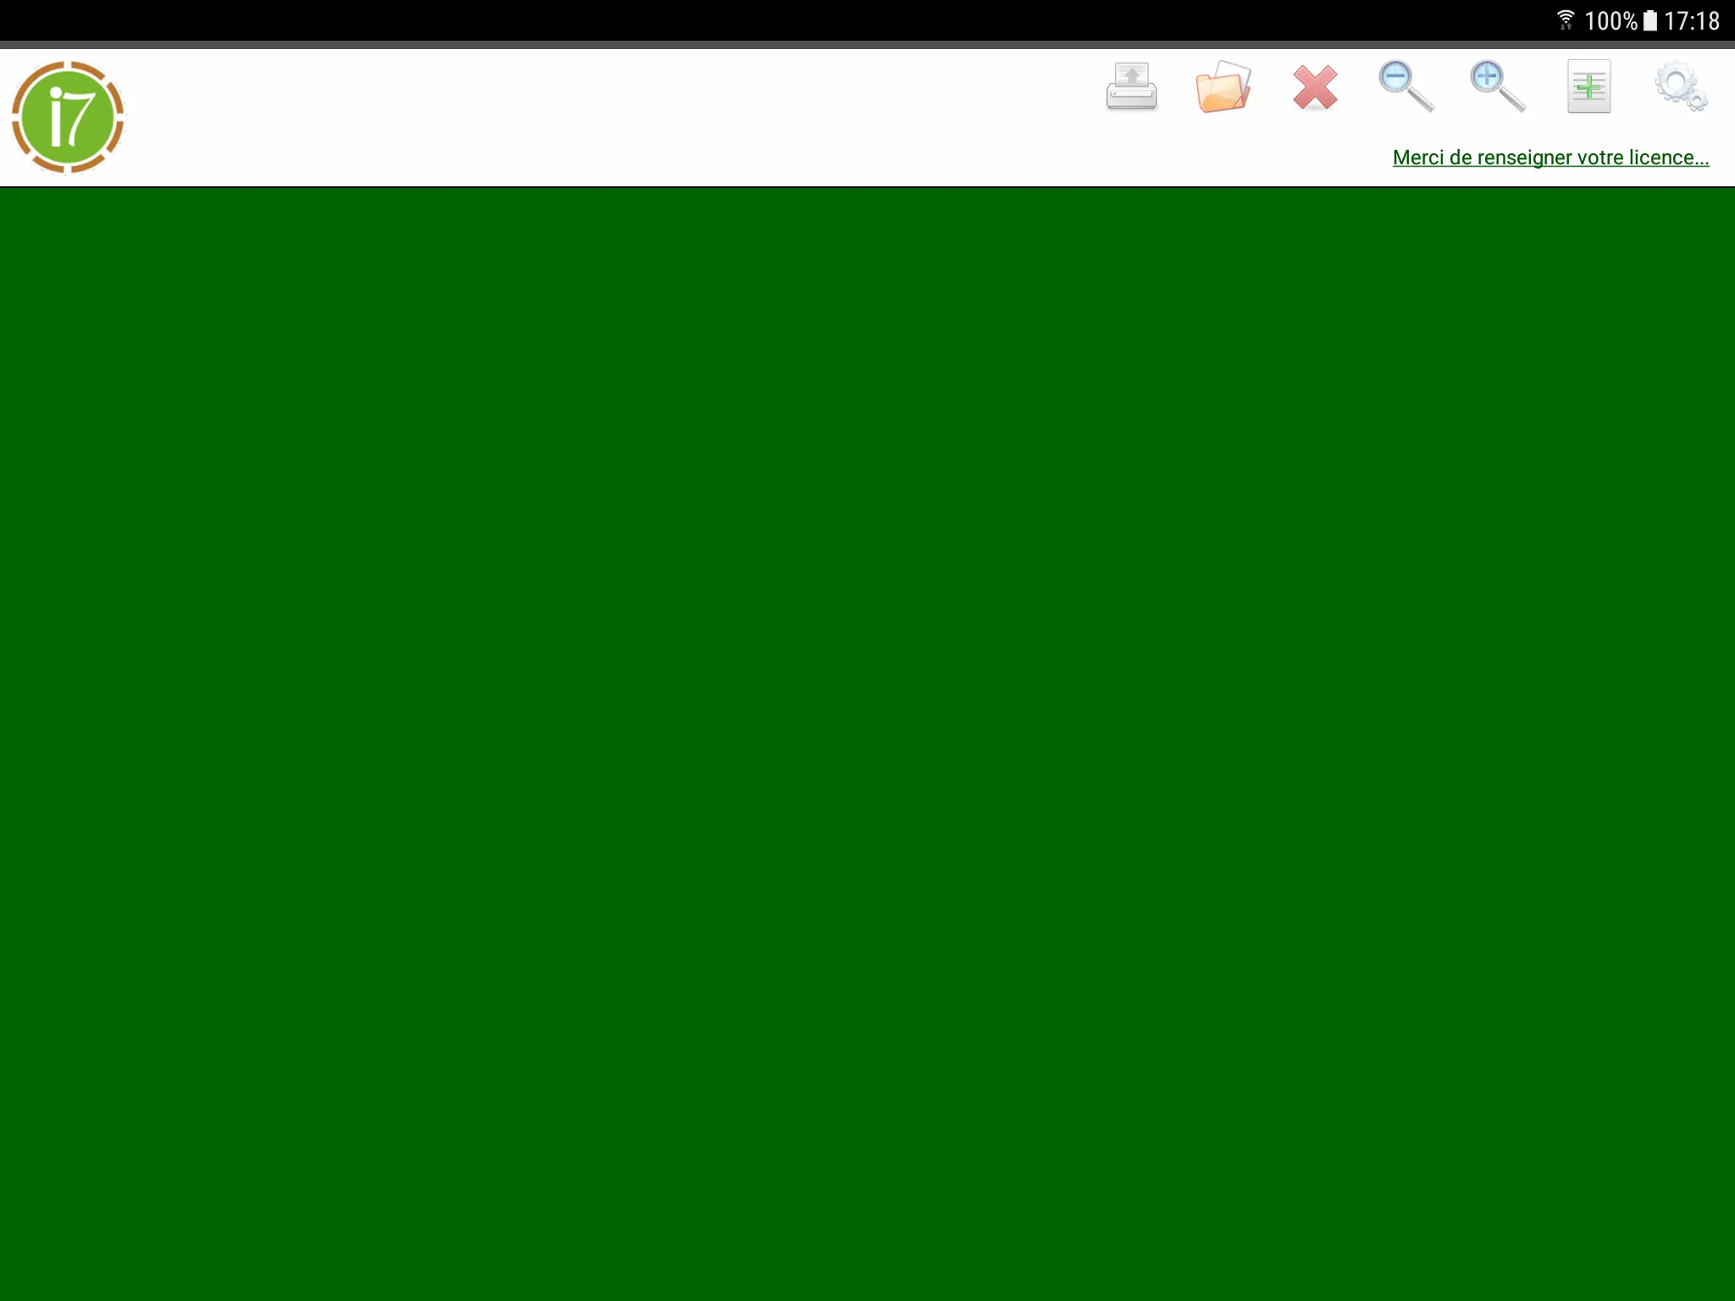The height and width of the screenshot is (1301, 1735).
Task: Zoom in with plus magnifier
Action: click(x=1498, y=86)
